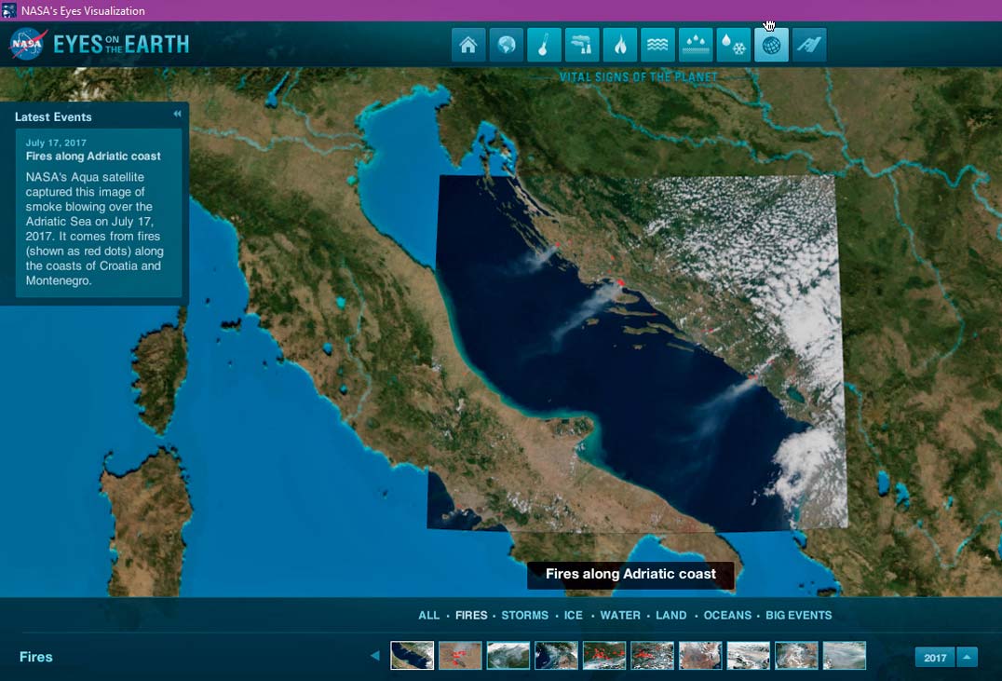
Task: Click the Latest Events panel title
Action: (53, 117)
